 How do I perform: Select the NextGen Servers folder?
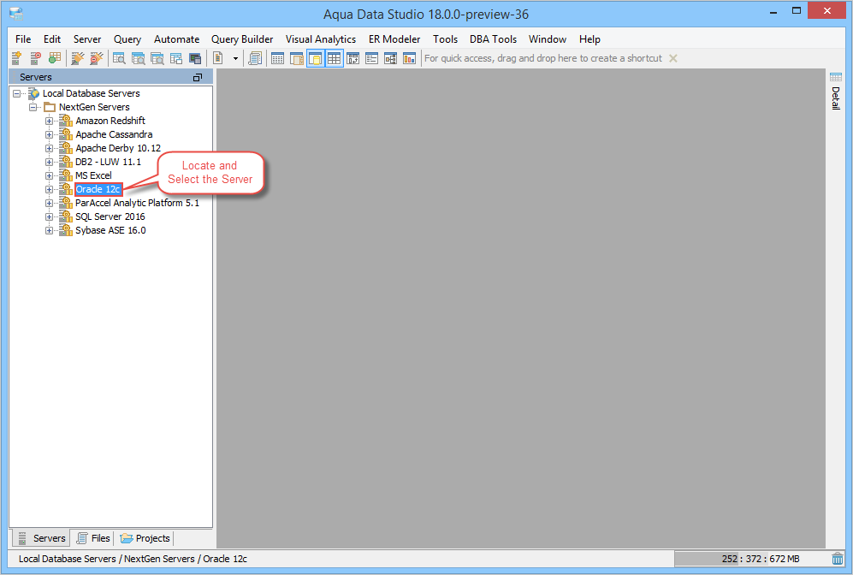click(94, 107)
